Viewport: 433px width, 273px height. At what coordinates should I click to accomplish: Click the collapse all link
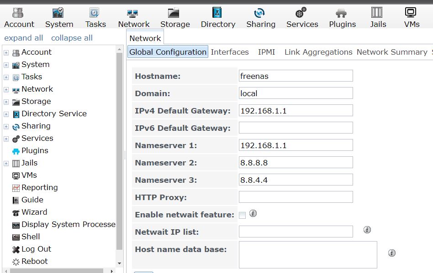(x=72, y=38)
